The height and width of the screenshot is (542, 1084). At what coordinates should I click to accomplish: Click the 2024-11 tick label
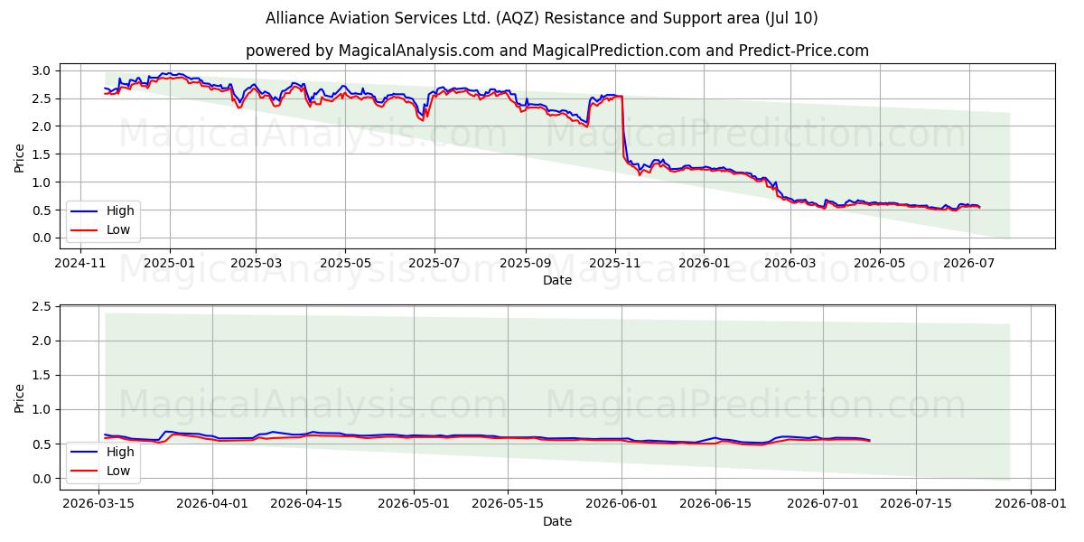[x=81, y=263]
